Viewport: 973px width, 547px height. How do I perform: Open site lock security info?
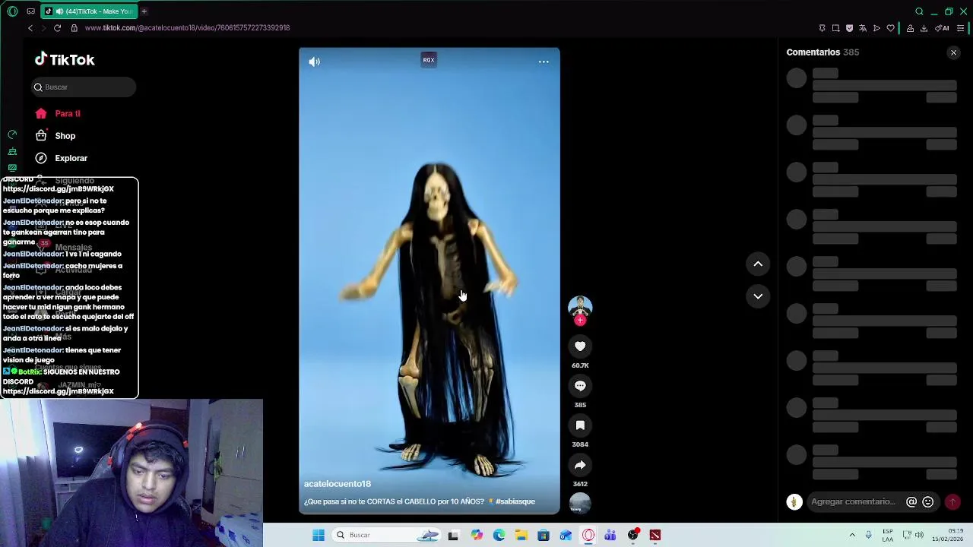pyautogui.click(x=74, y=28)
